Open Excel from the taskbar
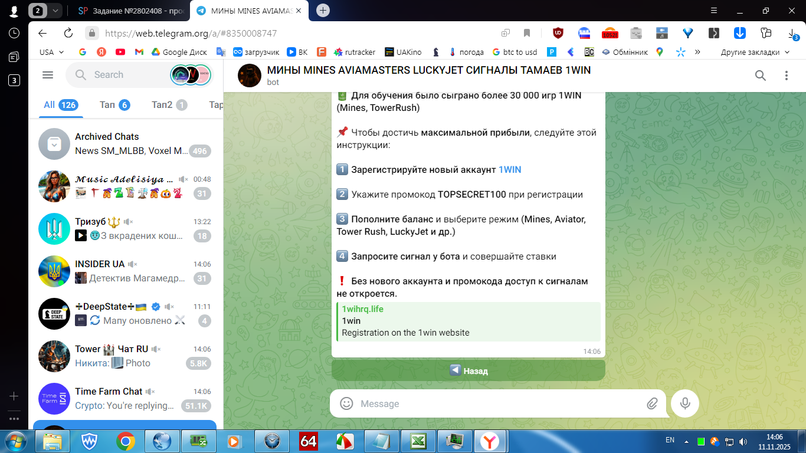 [418, 441]
